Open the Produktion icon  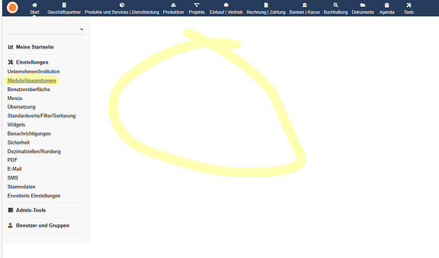pyautogui.click(x=173, y=5)
